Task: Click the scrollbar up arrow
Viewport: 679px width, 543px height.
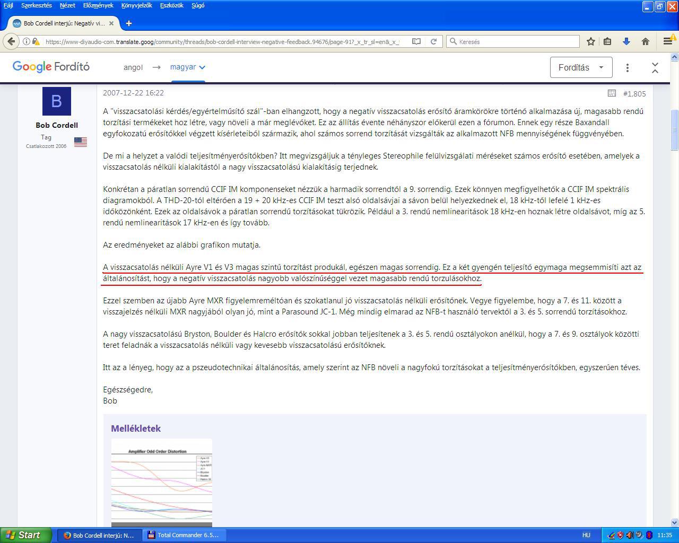Action: click(674, 57)
